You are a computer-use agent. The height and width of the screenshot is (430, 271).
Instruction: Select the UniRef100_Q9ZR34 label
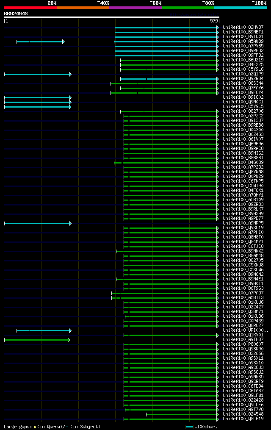pos(243,79)
